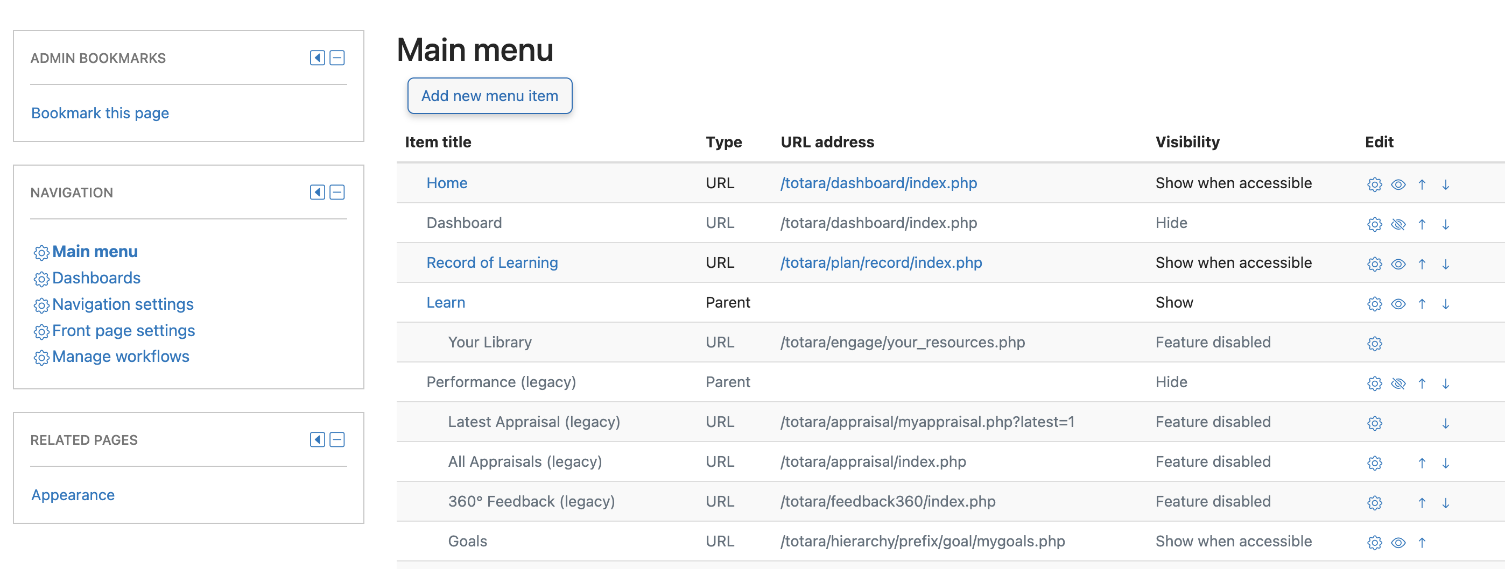Dock the Related Pages block
Image resolution: width=1505 pixels, height=569 pixels.
[317, 439]
